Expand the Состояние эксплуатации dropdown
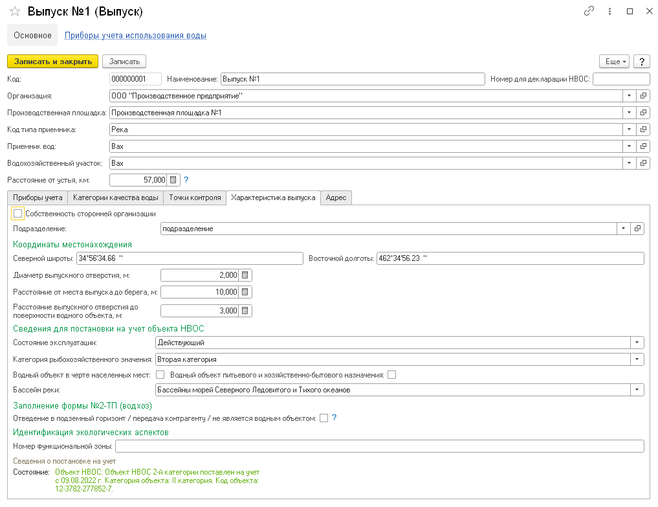 coord(637,343)
